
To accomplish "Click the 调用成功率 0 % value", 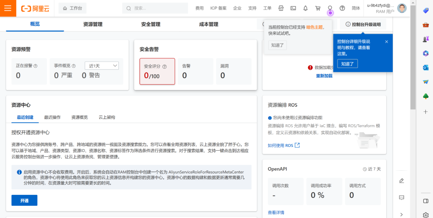I will pyautogui.click(x=318, y=195).
